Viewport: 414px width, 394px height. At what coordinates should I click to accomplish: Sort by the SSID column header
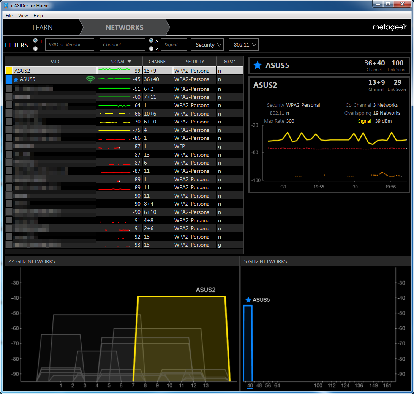(55, 62)
